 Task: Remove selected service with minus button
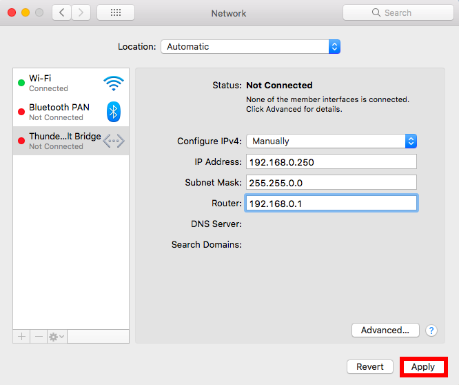tap(39, 337)
